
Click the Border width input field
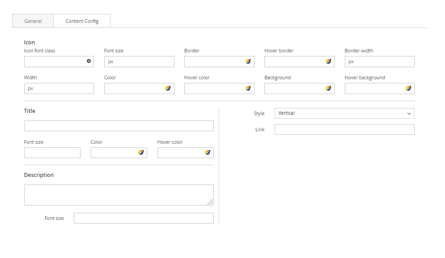tap(379, 61)
